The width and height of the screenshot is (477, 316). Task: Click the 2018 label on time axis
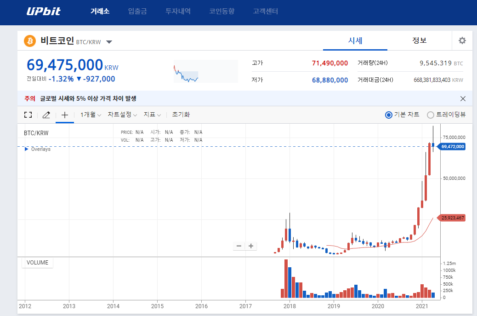[290, 306]
